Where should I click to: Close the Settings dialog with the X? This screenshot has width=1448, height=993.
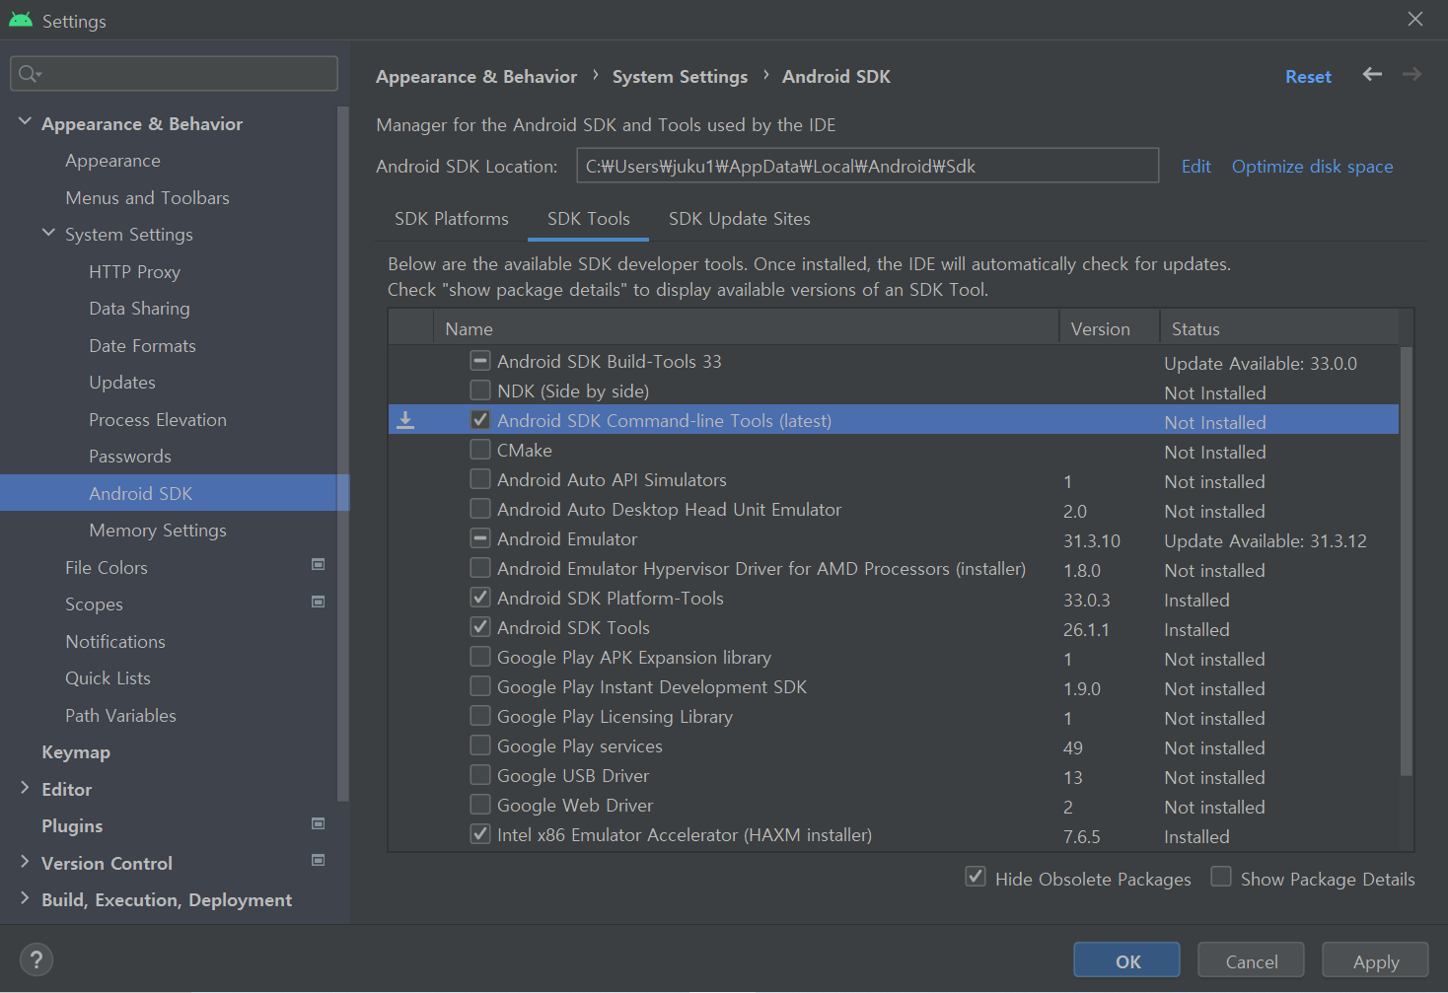(x=1414, y=20)
